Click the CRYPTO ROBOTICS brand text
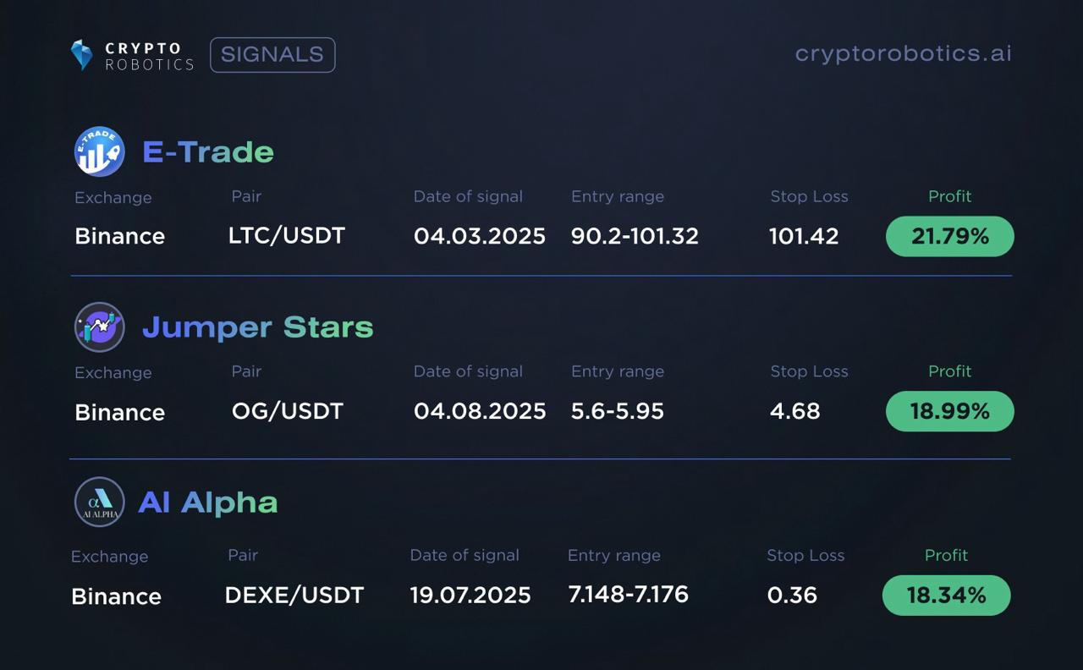This screenshot has width=1083, height=670. [x=149, y=56]
